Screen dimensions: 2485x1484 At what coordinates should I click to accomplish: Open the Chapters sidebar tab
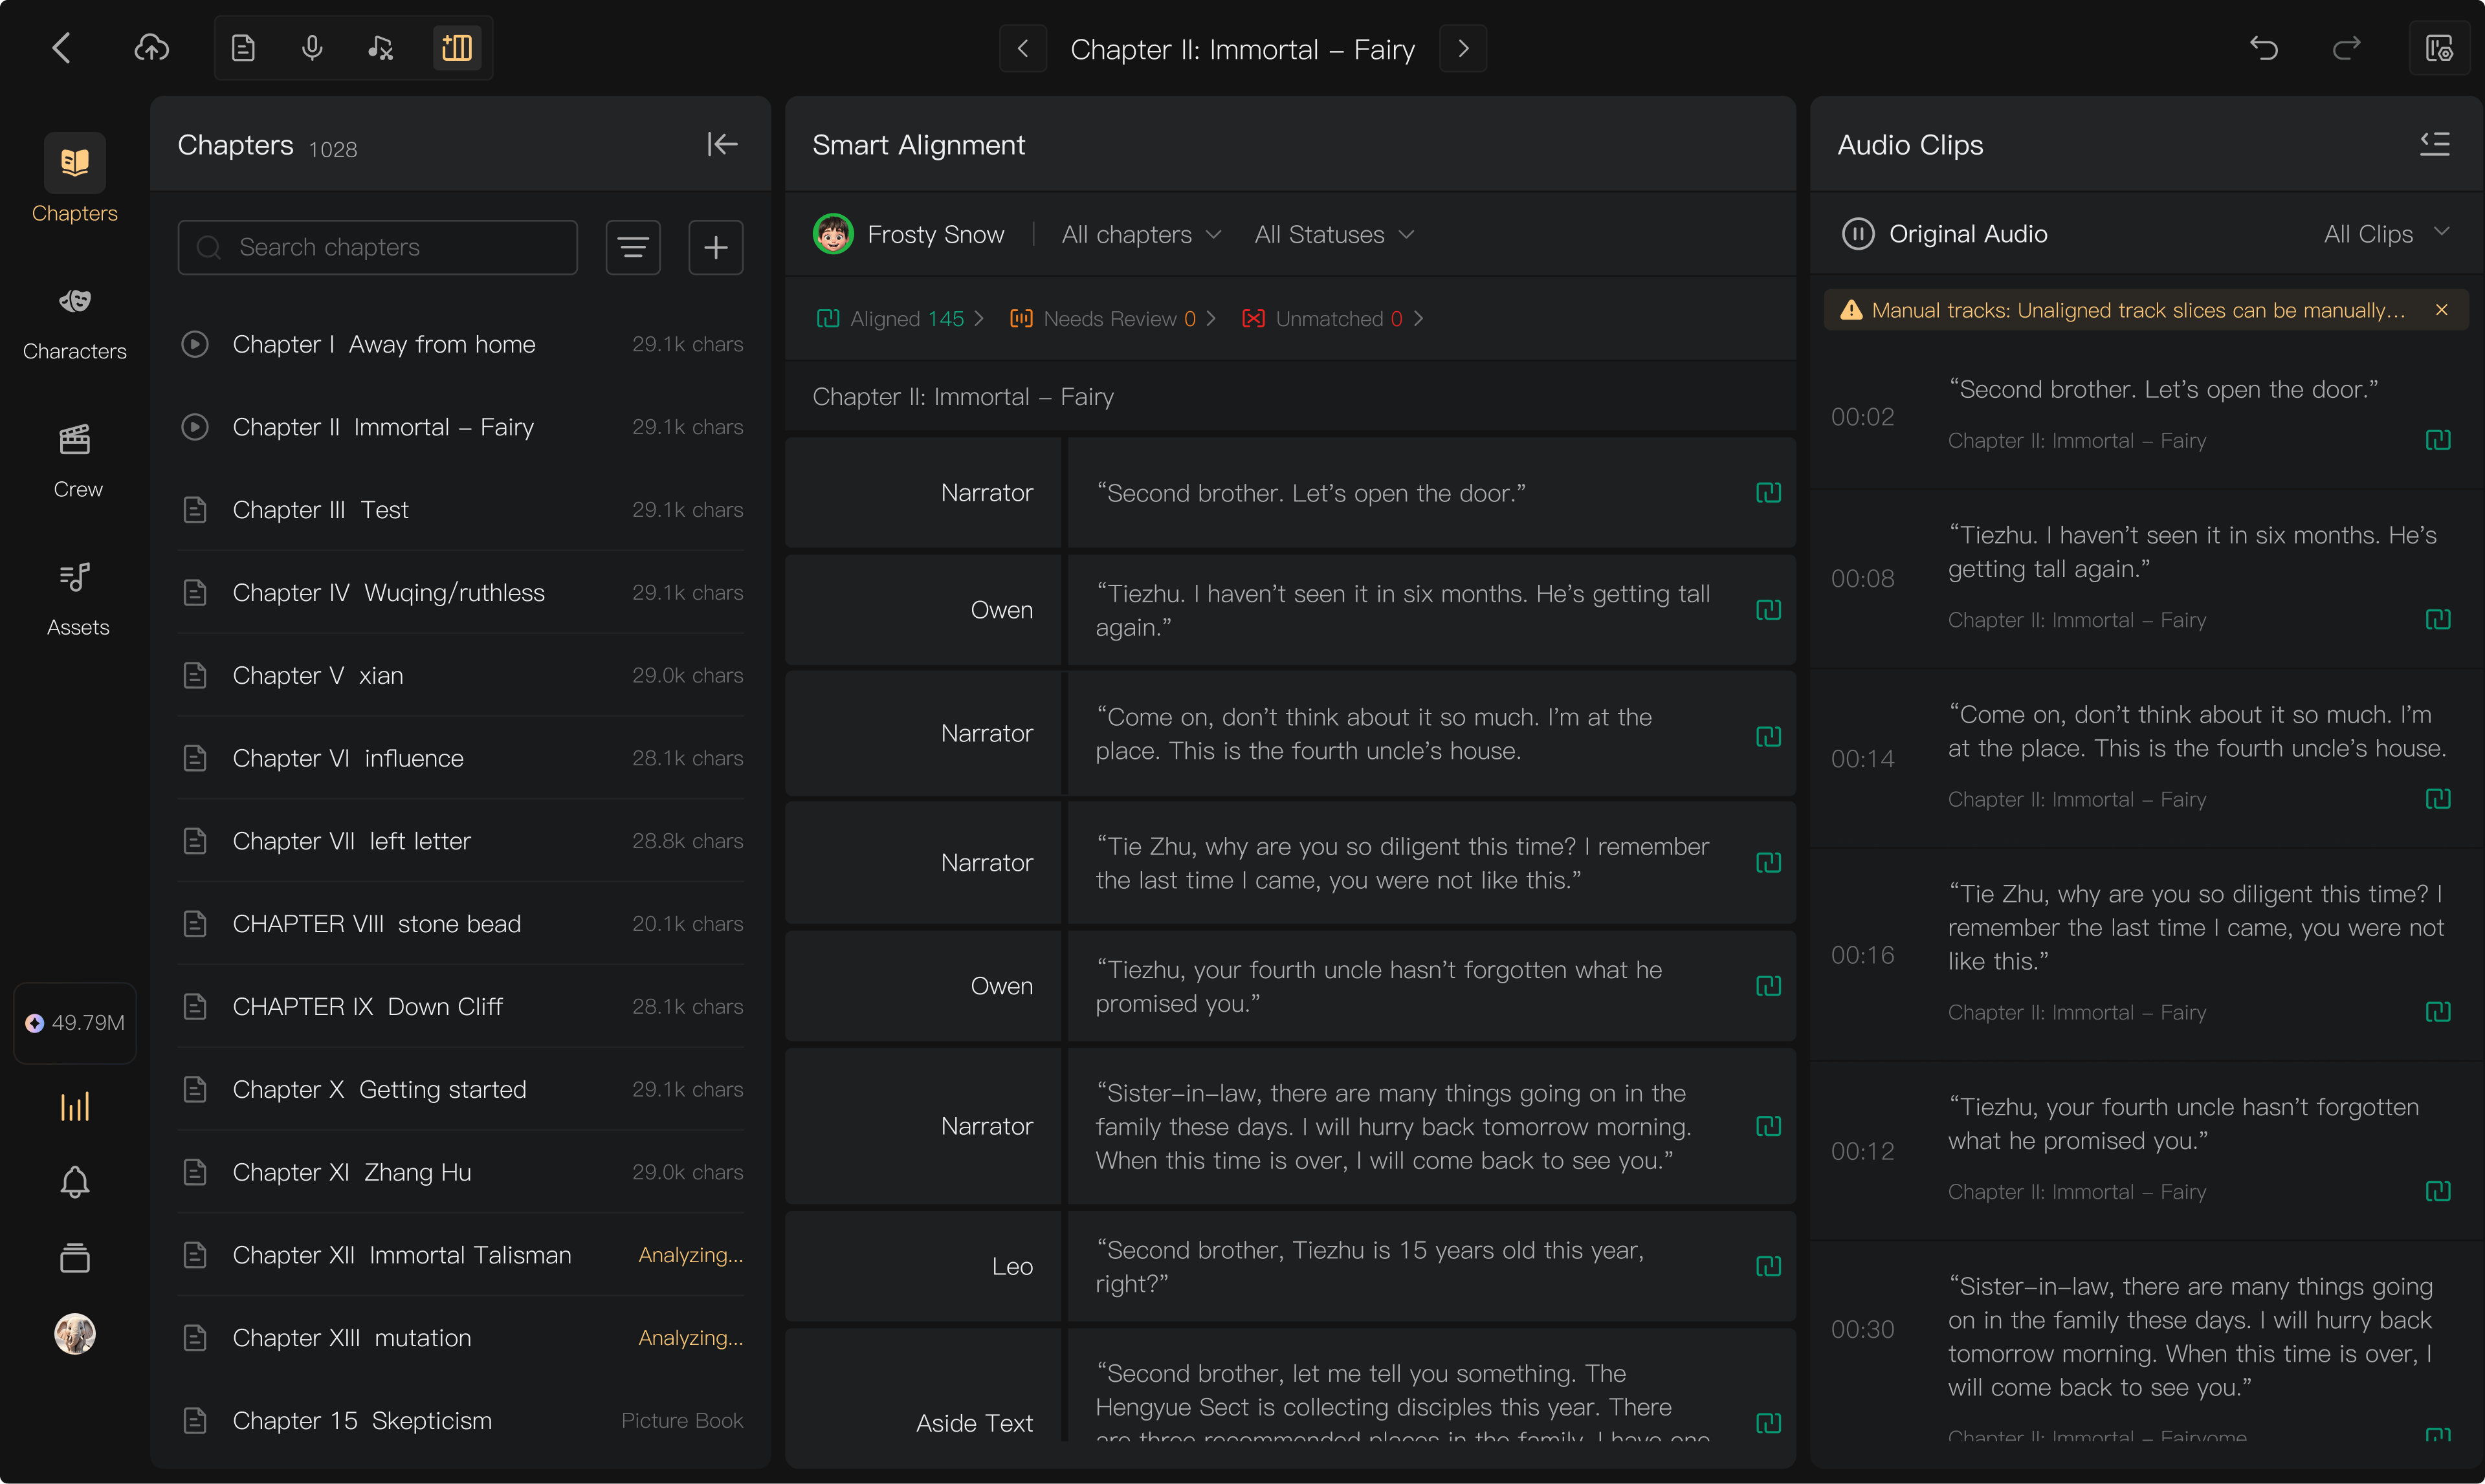tap(75, 179)
